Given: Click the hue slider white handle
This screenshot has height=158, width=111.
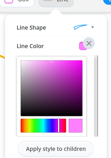Looking at the screenshot, I should [59, 126].
